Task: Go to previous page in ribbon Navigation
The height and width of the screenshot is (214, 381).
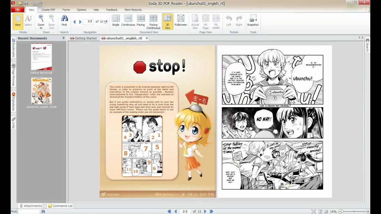Action: pos(74,22)
